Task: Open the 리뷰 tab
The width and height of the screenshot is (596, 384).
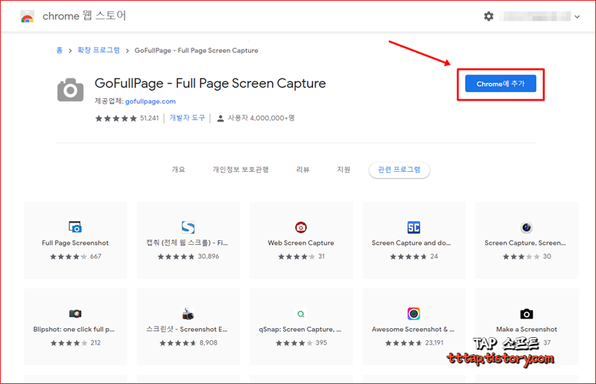Action: click(x=302, y=170)
